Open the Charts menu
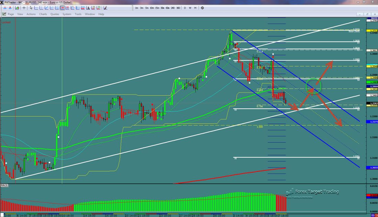The image size is (378, 217). (43, 14)
